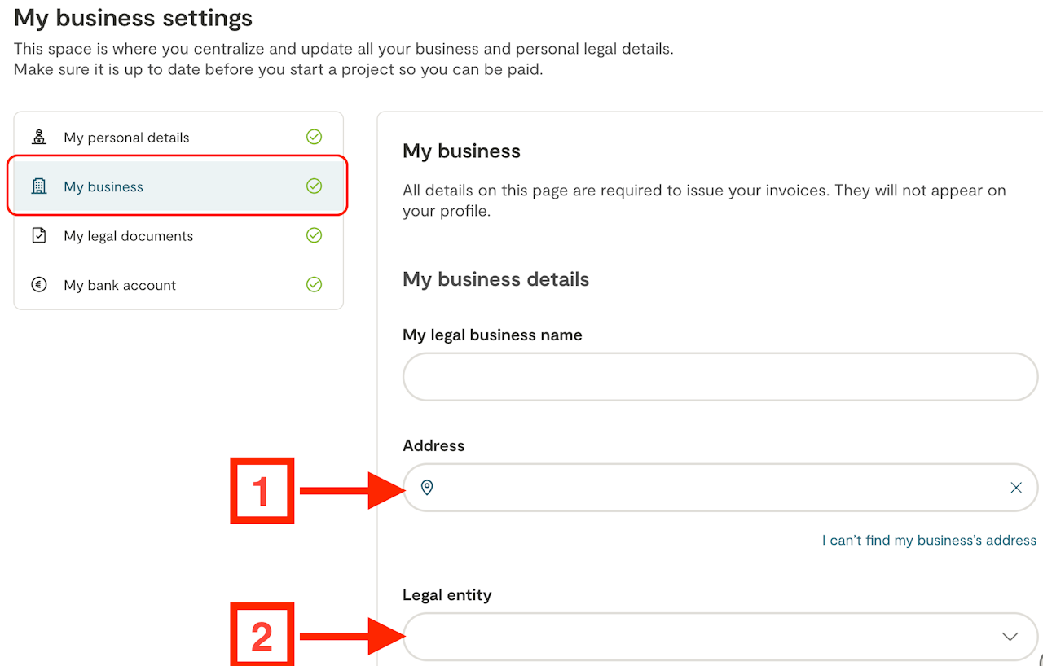Click green checkmark next to legal documents

[314, 235]
